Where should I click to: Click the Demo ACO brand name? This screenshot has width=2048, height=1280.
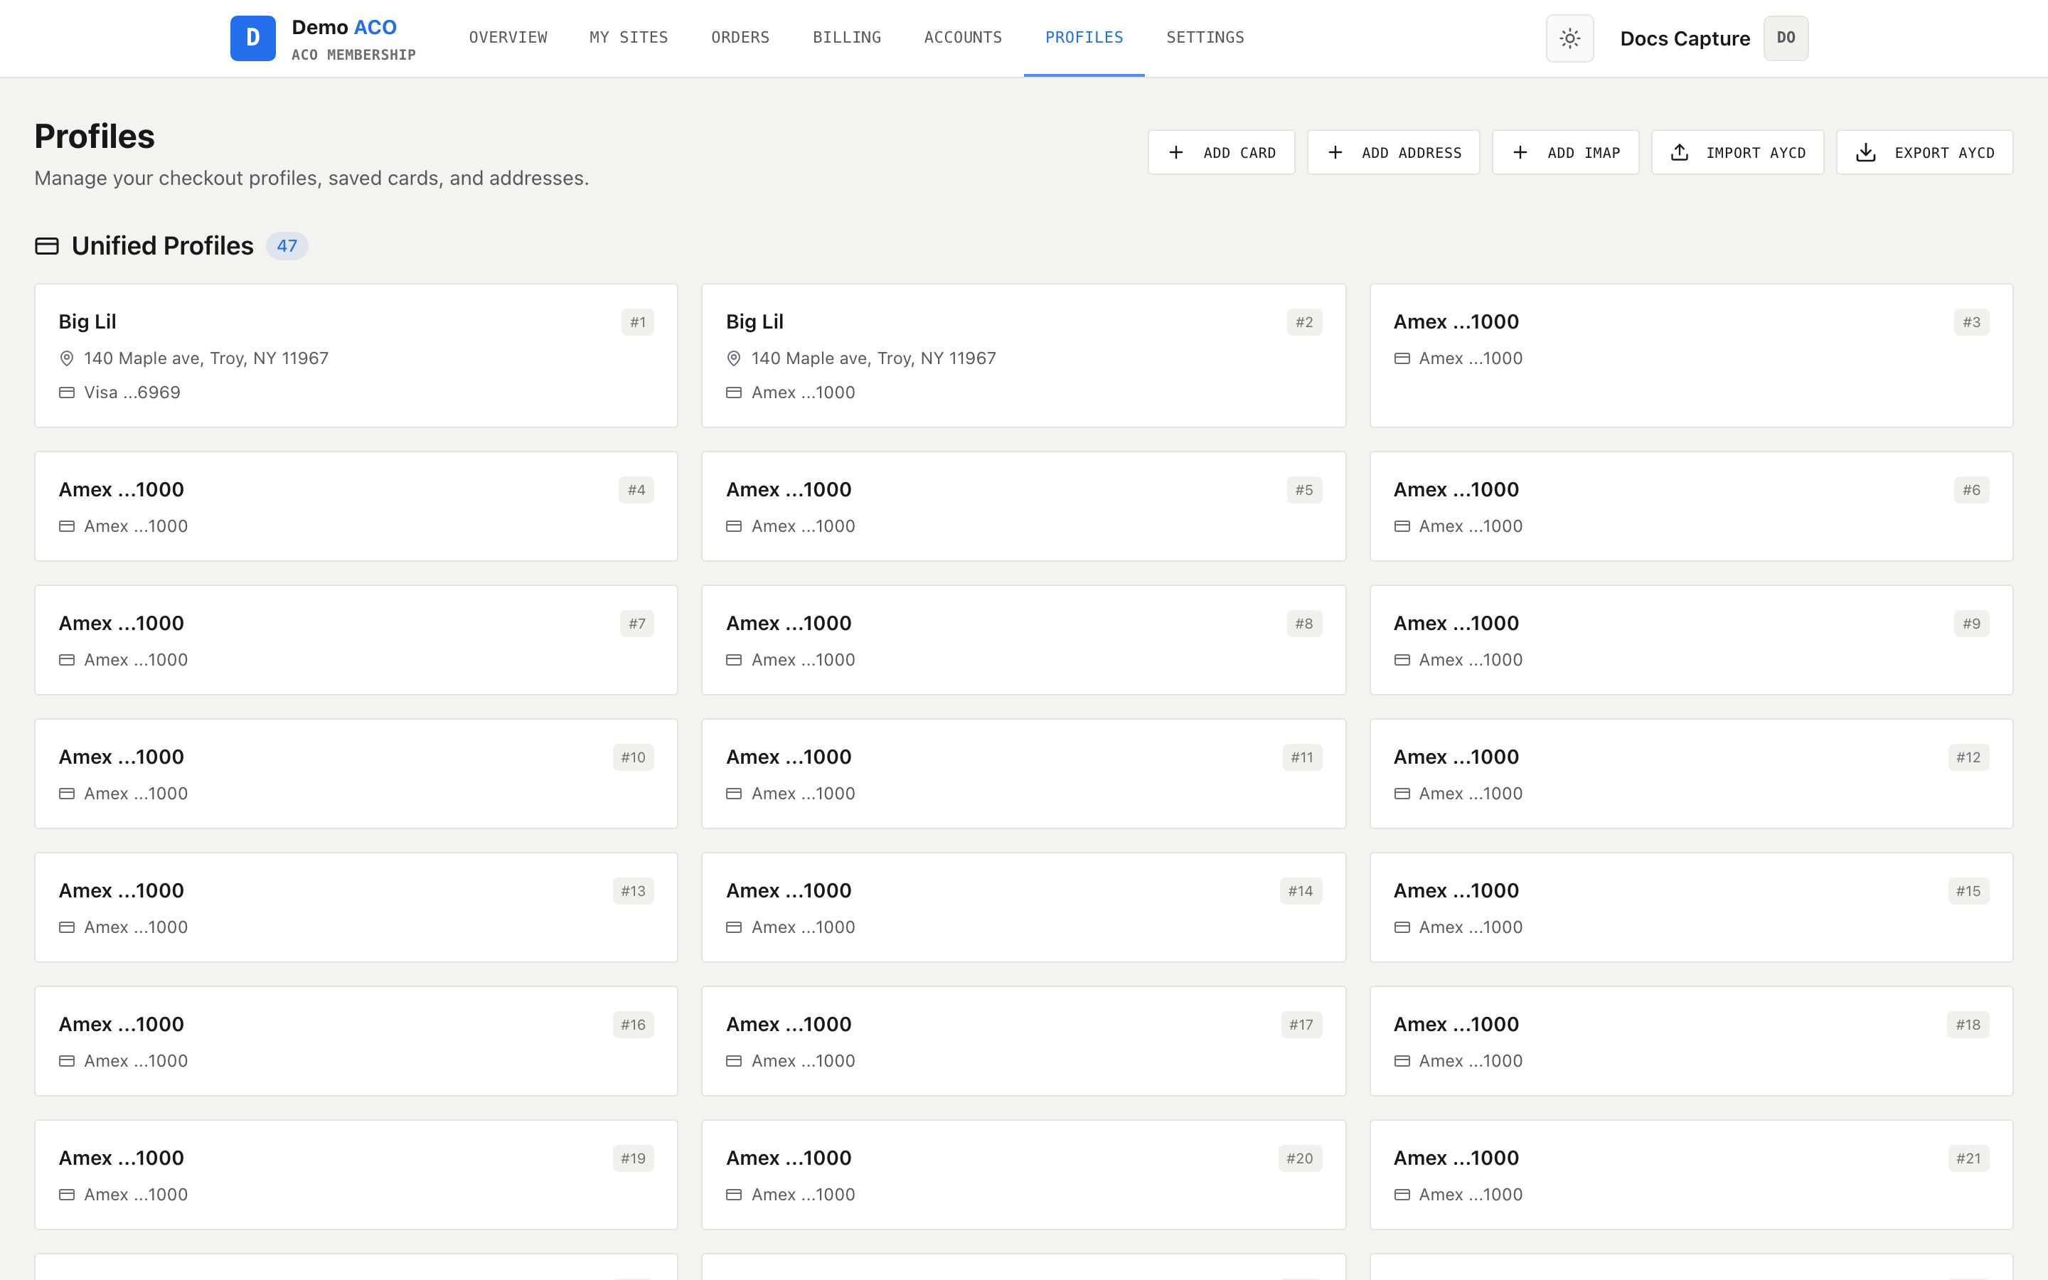click(344, 27)
